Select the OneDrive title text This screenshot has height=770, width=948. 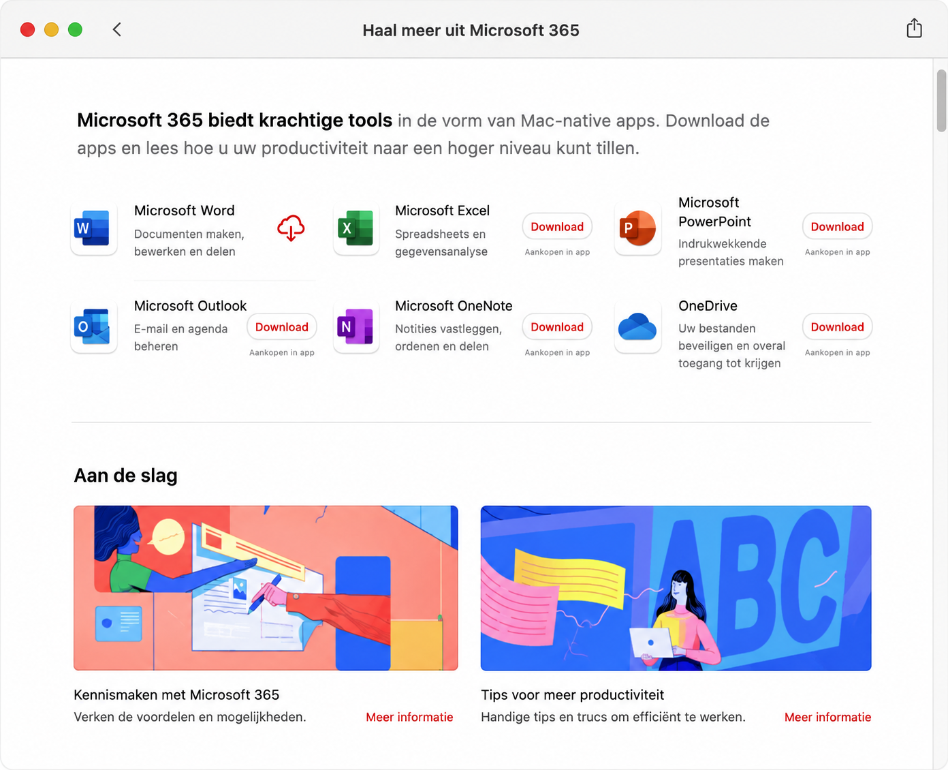coord(708,306)
